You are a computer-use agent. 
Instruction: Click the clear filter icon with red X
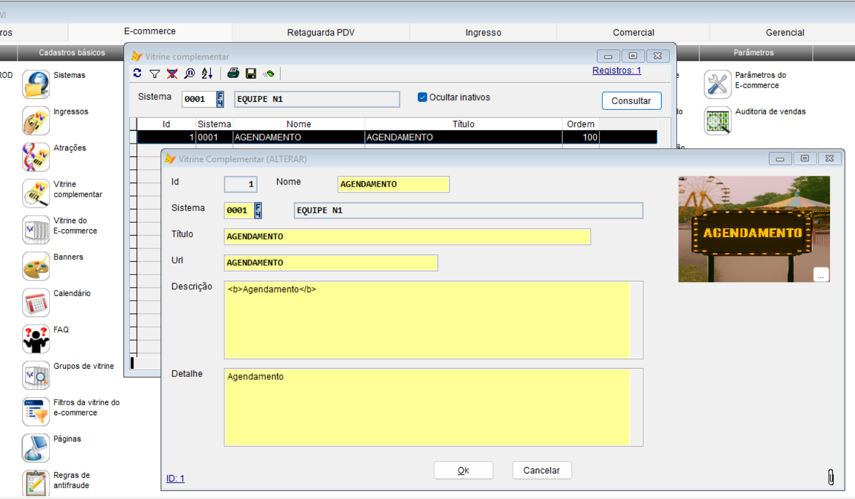pyautogui.click(x=172, y=73)
